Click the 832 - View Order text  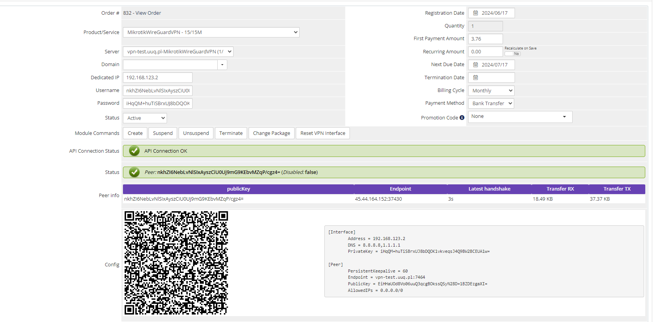coord(142,13)
